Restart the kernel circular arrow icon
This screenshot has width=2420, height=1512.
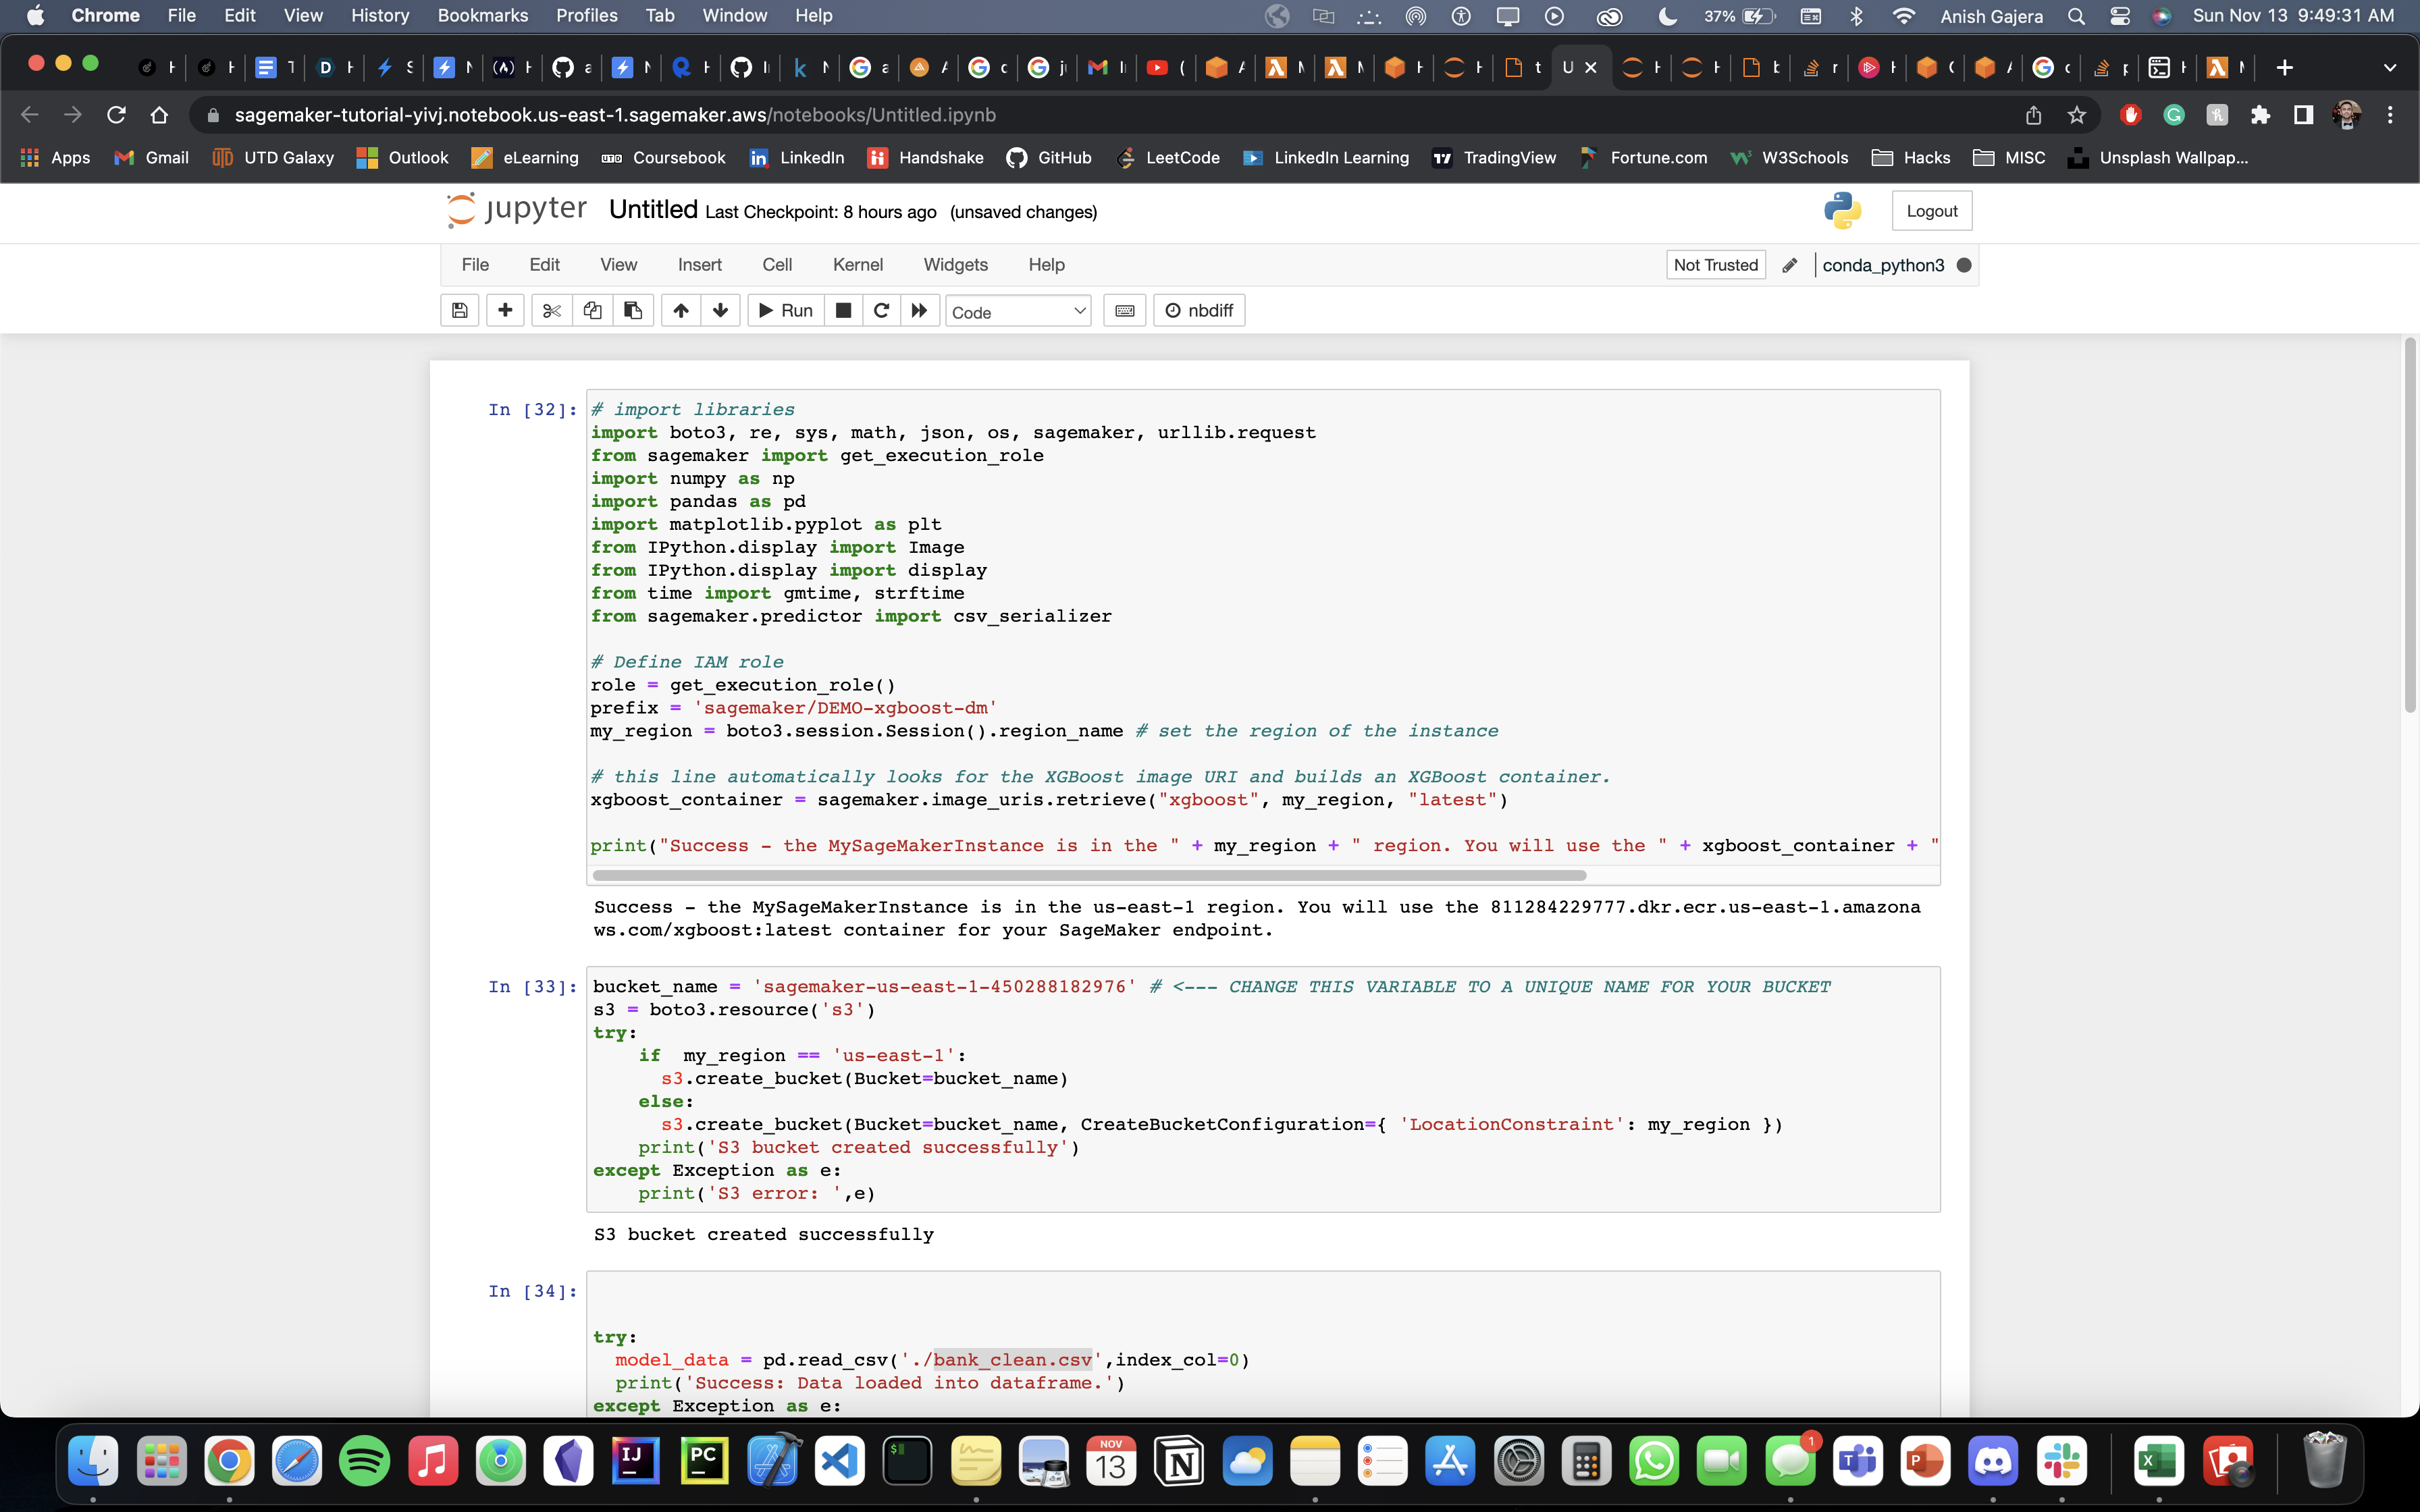pyautogui.click(x=881, y=311)
